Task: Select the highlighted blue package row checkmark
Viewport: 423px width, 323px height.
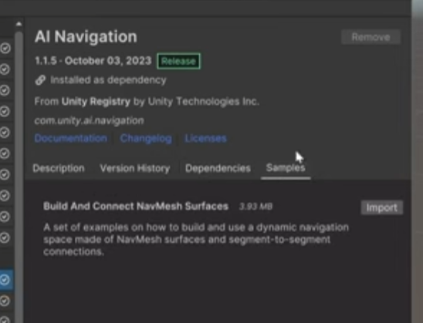Action: tap(5, 279)
